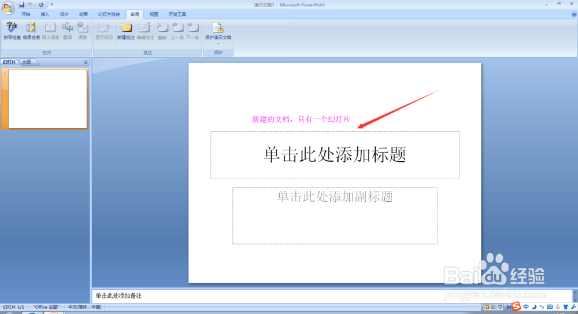
Task: Toggle Show Markup (显示标记)
Action: tap(104, 31)
